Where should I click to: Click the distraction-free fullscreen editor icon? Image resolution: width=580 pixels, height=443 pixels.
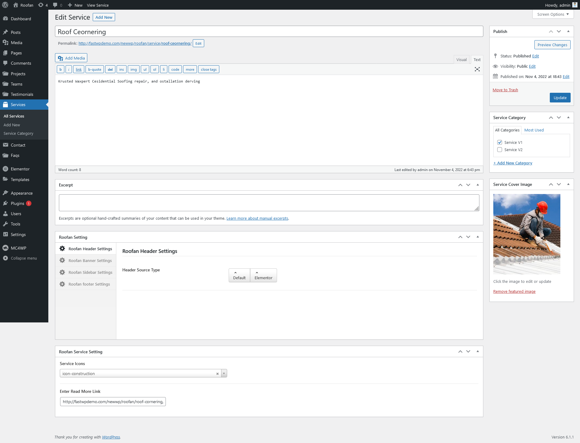click(477, 70)
